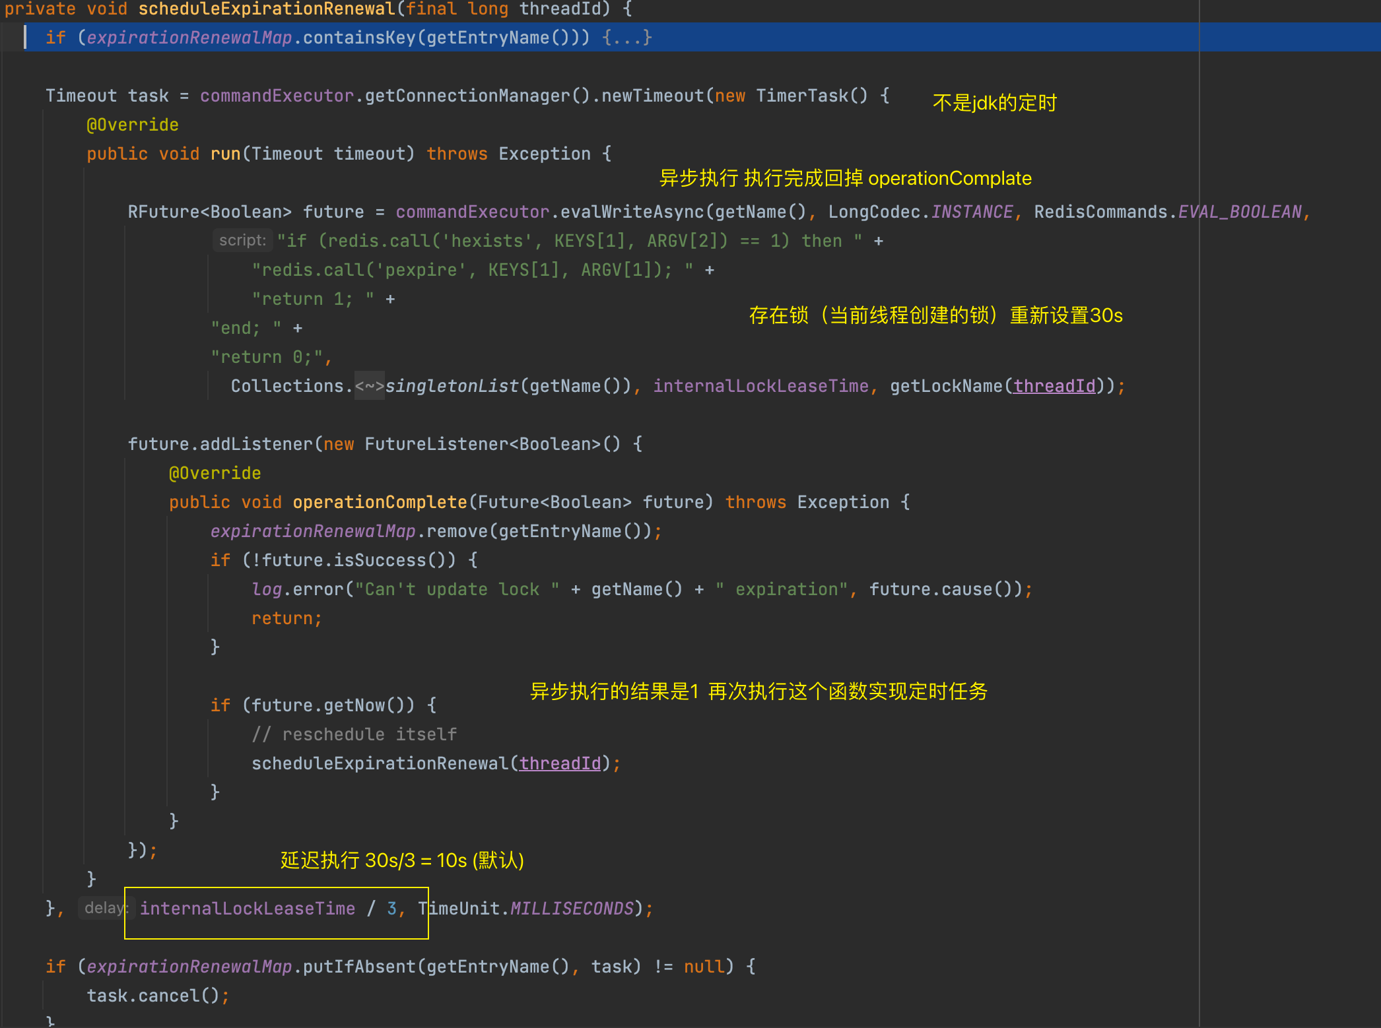The image size is (1381, 1028).
Task: Click the evalWriteAsync method call
Action: click(x=632, y=212)
